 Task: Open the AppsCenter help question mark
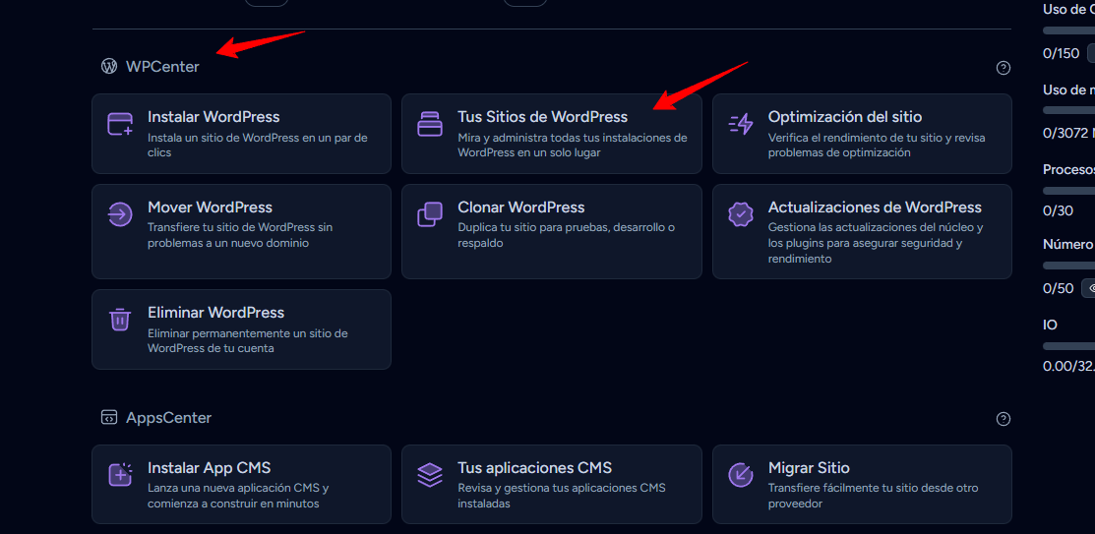pyautogui.click(x=1003, y=419)
